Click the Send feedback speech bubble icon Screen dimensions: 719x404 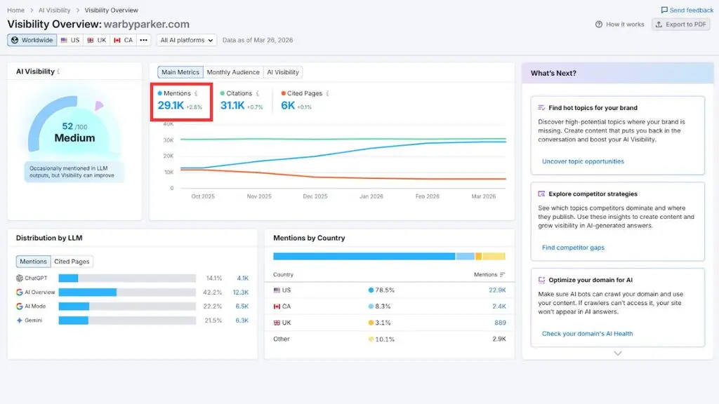[664, 10]
